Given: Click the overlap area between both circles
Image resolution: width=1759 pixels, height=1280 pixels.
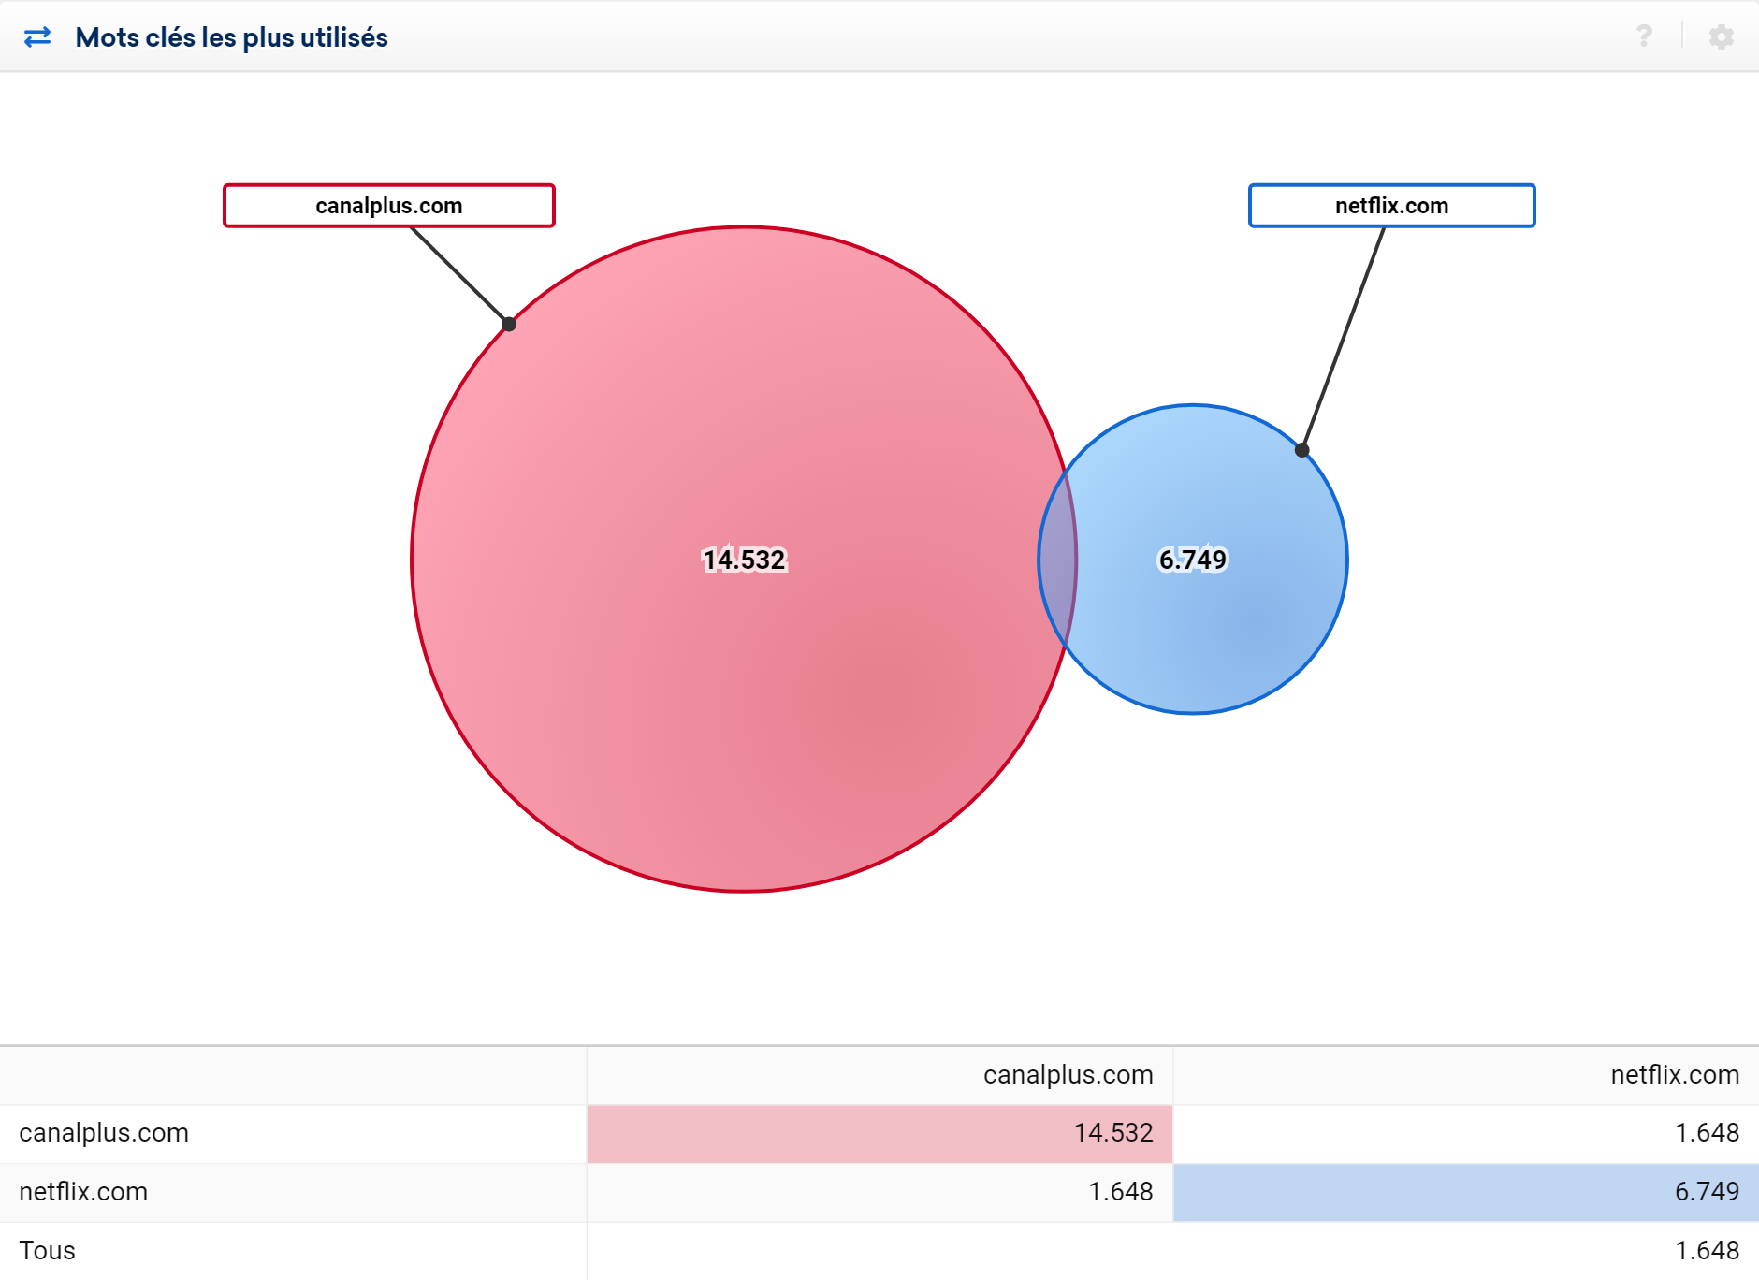Looking at the screenshot, I should pos(1058,560).
